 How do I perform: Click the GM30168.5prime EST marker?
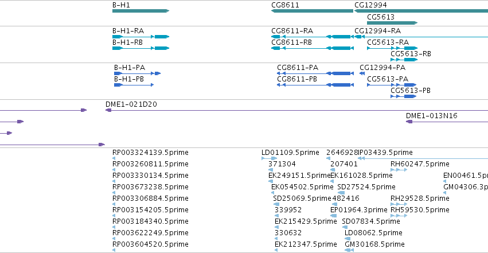click(x=349, y=250)
